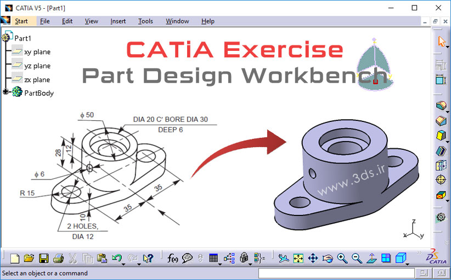Select the Draft Angle tool
The width and height of the screenshot is (451, 280).
(x=441, y=135)
